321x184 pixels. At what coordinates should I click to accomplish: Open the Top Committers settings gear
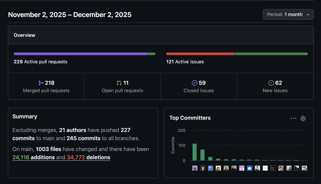coord(303,118)
